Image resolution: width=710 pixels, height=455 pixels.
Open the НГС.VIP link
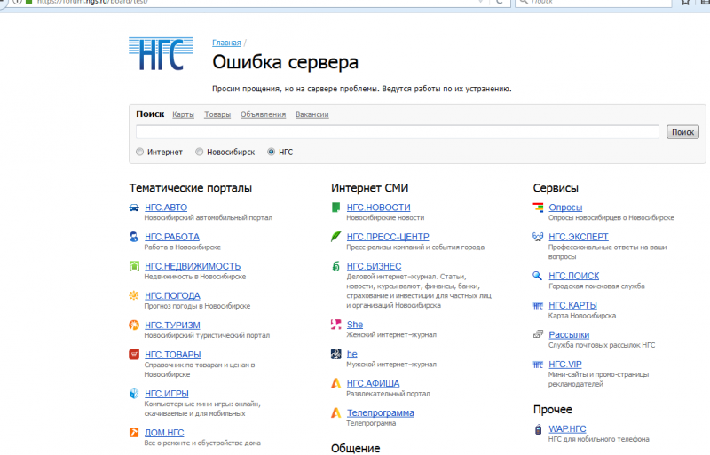pyautogui.click(x=565, y=364)
